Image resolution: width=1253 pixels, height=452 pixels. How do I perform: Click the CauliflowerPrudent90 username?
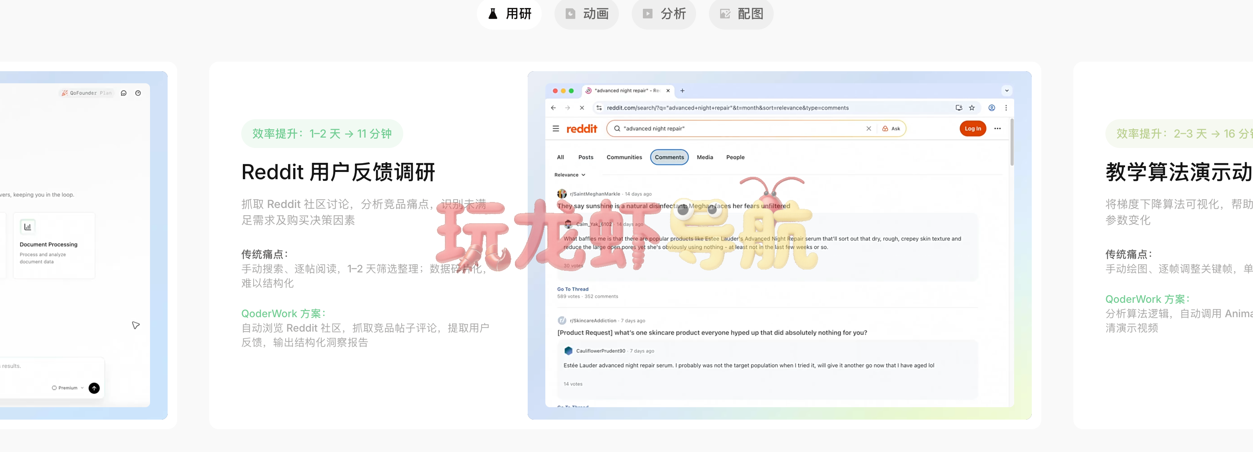click(600, 351)
